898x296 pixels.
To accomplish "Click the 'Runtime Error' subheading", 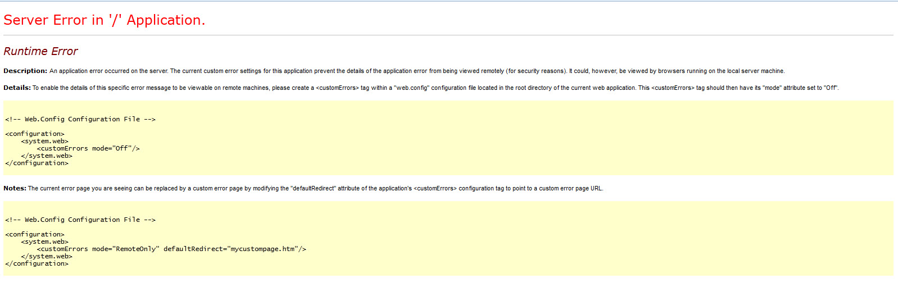I will 40,51.
